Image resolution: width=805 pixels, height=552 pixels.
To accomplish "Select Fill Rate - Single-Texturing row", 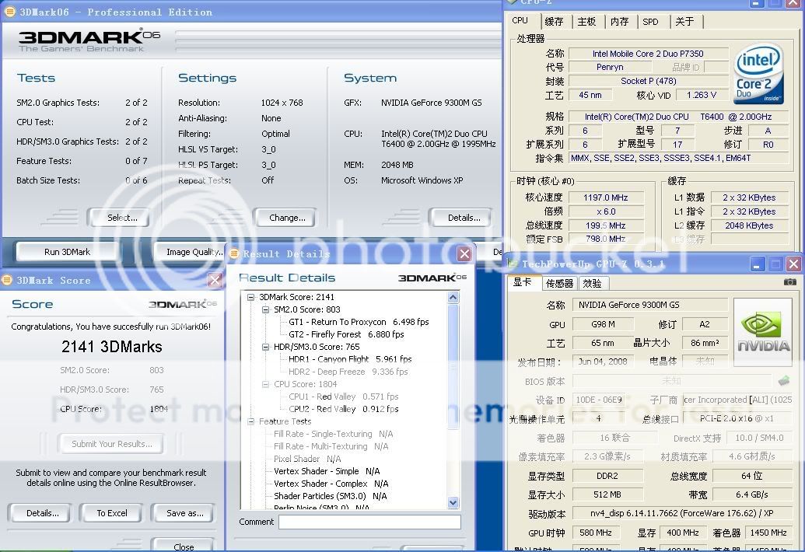I will (x=333, y=434).
